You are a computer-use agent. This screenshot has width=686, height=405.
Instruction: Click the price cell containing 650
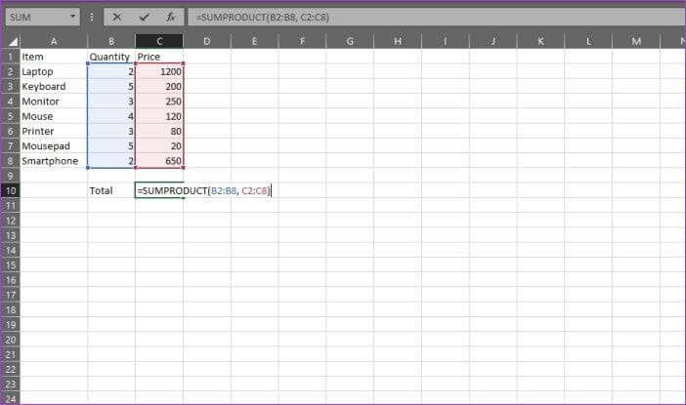[159, 161]
